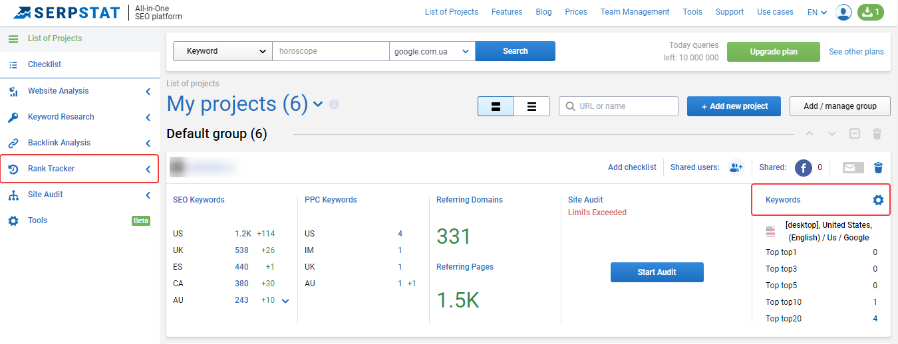Open the Blog top menu item
Image resolution: width=898 pixels, height=344 pixels.
tap(543, 12)
